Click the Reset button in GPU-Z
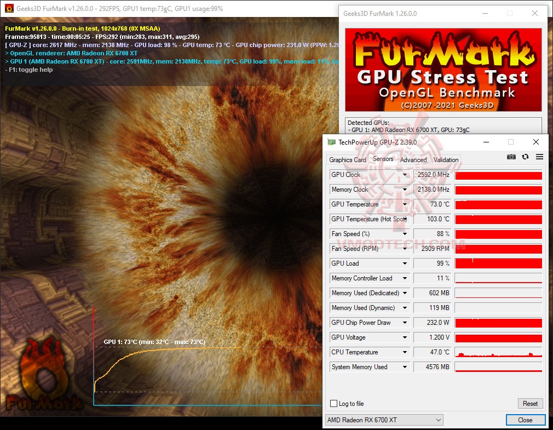The width and height of the screenshot is (553, 430). 530,404
